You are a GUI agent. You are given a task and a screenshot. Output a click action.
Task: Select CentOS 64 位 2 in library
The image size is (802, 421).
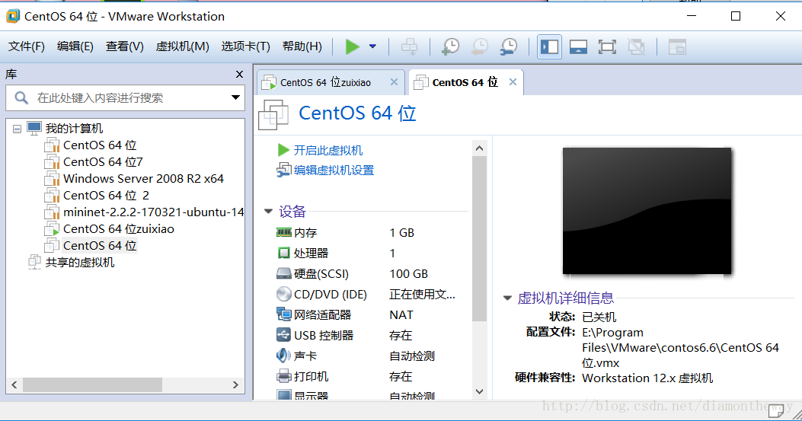(x=106, y=196)
